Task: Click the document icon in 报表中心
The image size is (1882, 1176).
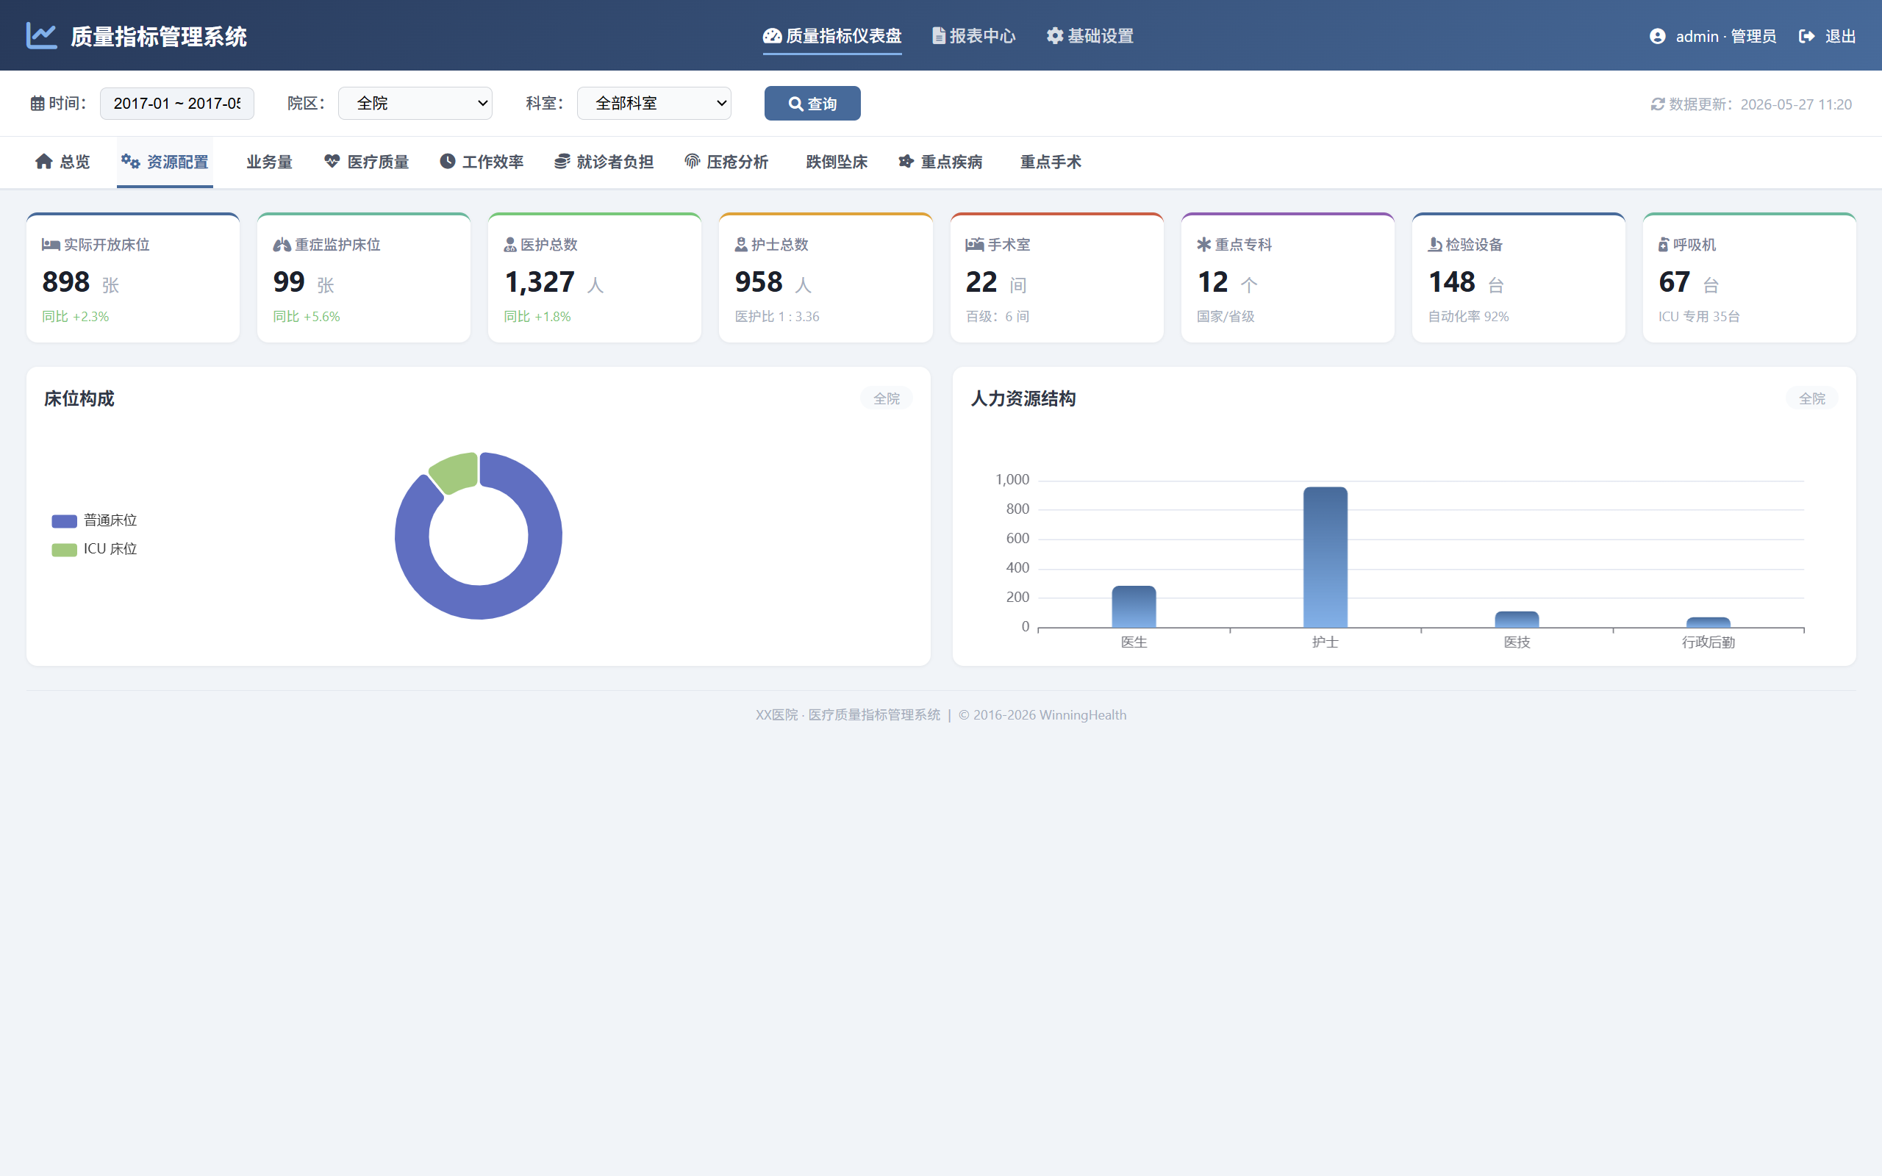Action: tap(939, 36)
